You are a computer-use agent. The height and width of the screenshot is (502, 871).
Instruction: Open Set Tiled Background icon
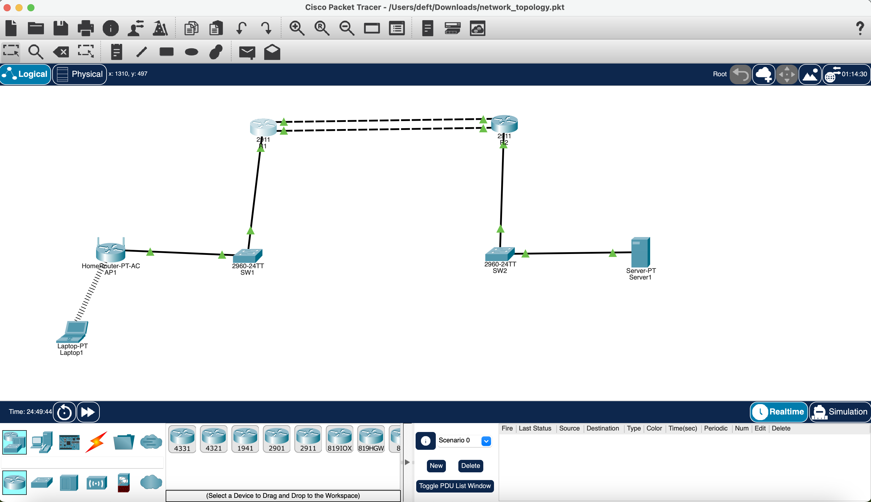tap(810, 74)
